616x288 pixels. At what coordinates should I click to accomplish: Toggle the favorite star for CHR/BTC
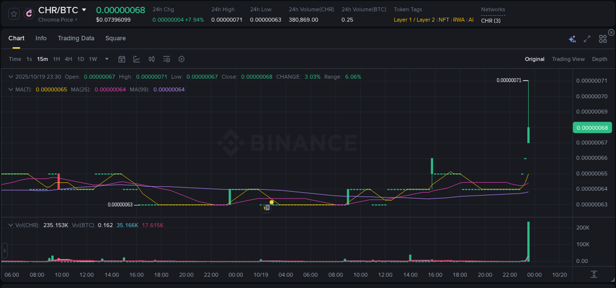(13, 13)
